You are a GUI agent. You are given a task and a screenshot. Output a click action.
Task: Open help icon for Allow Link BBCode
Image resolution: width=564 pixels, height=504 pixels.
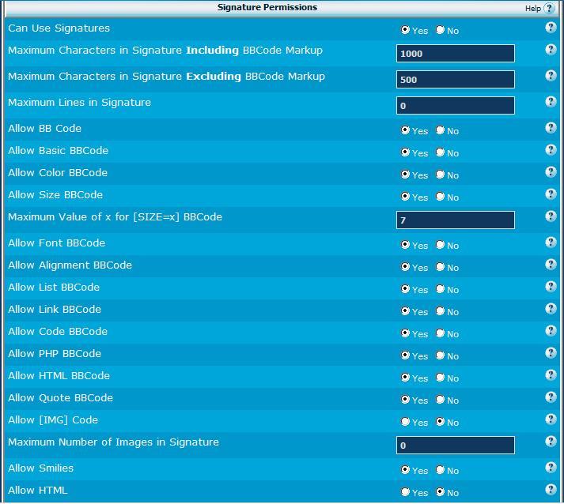click(x=551, y=309)
